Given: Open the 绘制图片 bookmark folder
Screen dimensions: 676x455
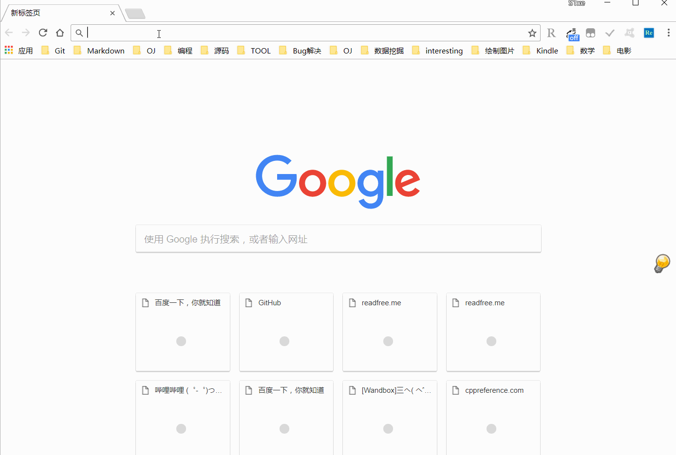Looking at the screenshot, I should click(493, 51).
